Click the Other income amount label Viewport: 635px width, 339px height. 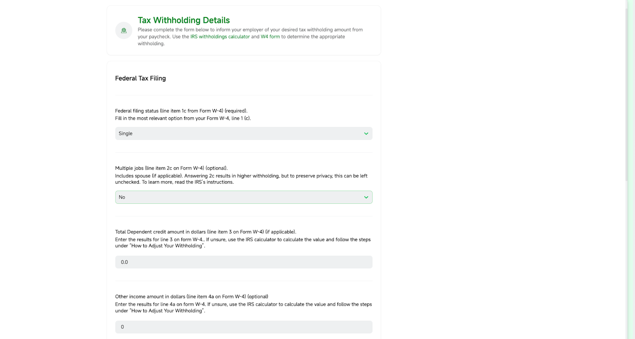pos(192,297)
